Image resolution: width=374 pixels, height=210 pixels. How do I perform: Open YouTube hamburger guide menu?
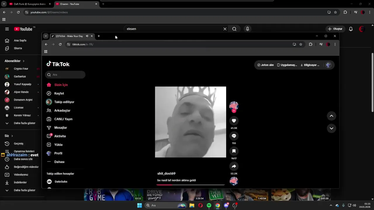pyautogui.click(x=7, y=29)
